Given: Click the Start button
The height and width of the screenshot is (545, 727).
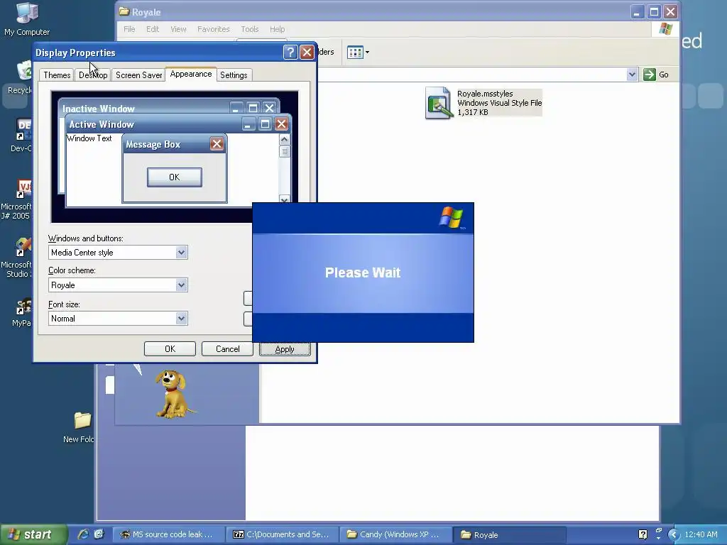Looking at the screenshot, I should [x=33, y=534].
